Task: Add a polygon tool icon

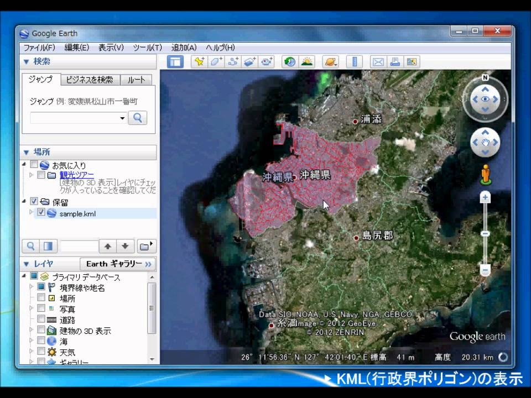Action: [216, 62]
